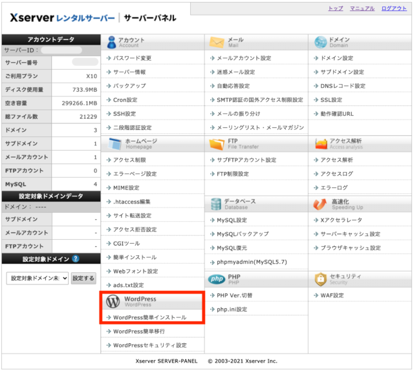The height and width of the screenshot is (371, 414).
Task: Open サブドメイン設定 under Domain
Action: (x=342, y=72)
